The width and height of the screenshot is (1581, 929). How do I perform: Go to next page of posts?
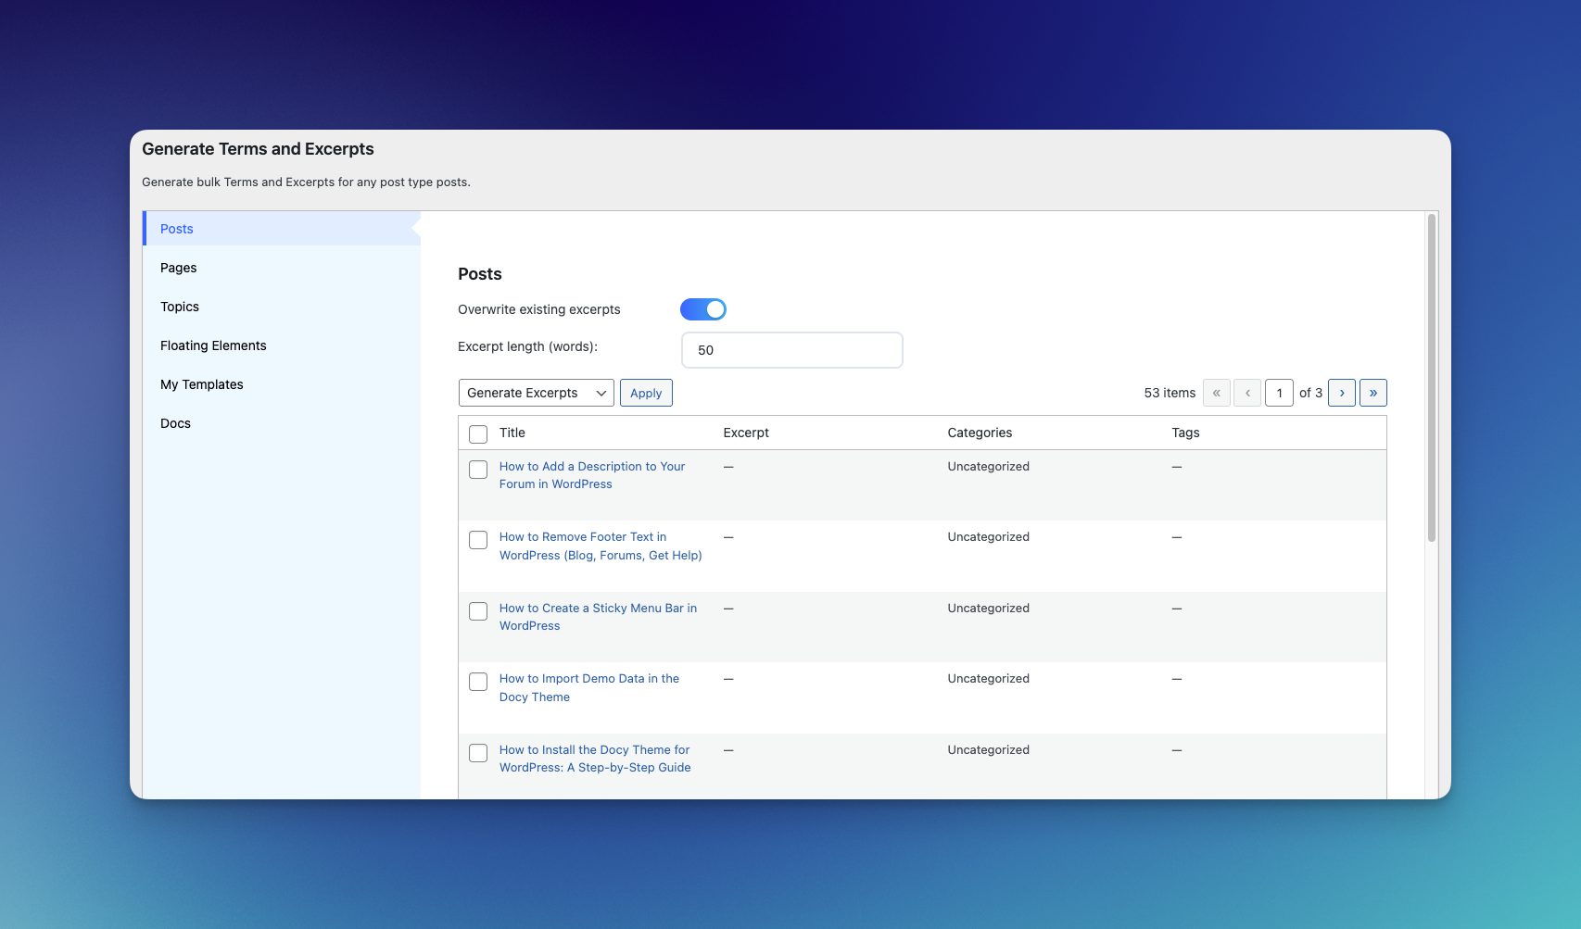point(1341,393)
